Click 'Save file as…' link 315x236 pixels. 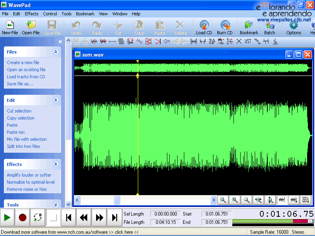tap(20, 84)
